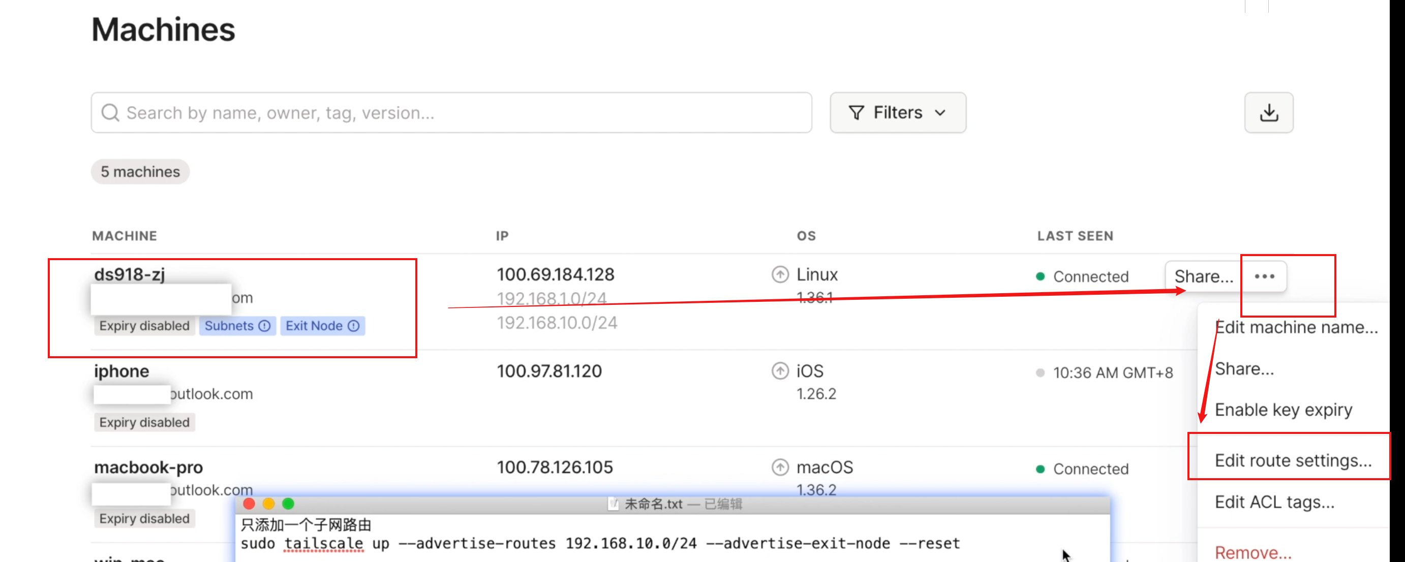
Task: Click the download/export machines icon
Action: pyautogui.click(x=1268, y=113)
